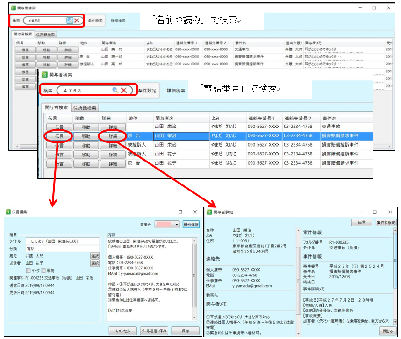The image size is (401, 339).
Task: Click 詳細 button in the highlighted 原告 山田栄治 row
Action: pyautogui.click(x=113, y=136)
